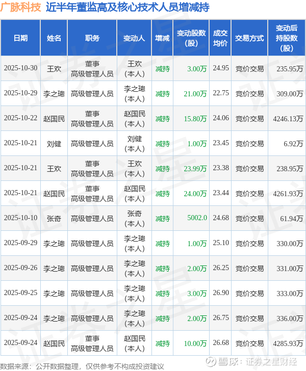This screenshot has width=306, height=371.
Task: Click the share change value 23.99万
Action: [195, 169]
